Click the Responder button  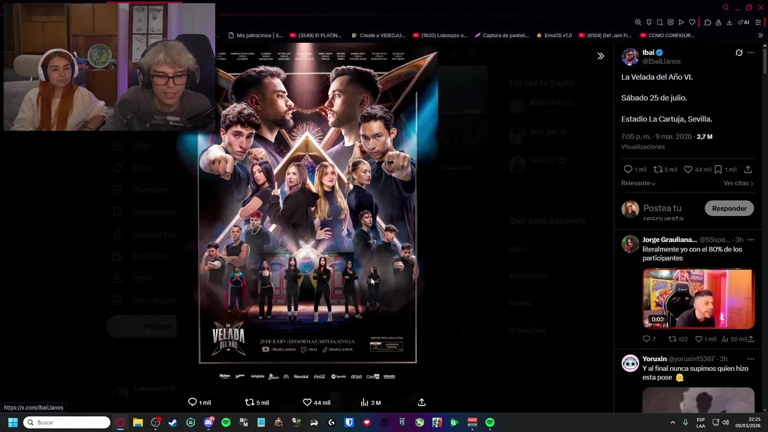point(729,208)
